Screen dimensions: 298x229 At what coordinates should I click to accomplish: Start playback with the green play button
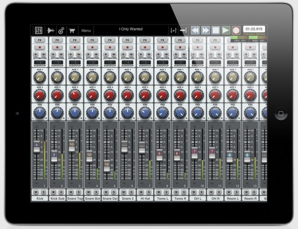[x=226, y=30]
